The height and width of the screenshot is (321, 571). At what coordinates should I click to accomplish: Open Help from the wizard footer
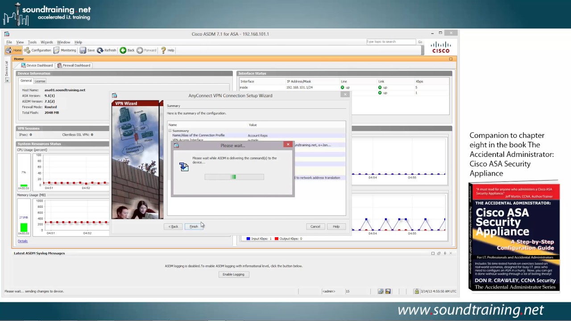pos(336,226)
